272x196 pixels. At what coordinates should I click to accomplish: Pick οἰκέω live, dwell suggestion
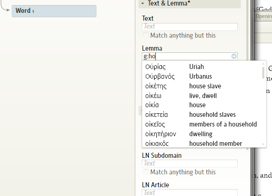click(x=202, y=96)
